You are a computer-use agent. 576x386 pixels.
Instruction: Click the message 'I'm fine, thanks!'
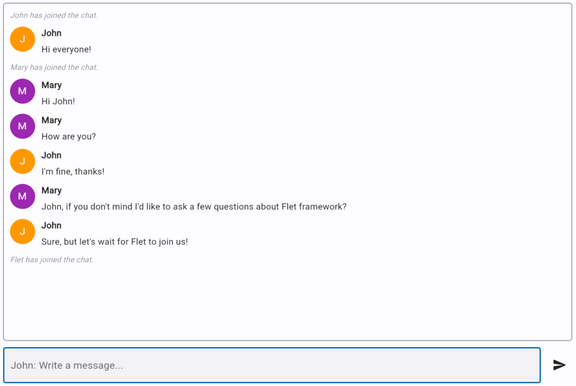pos(73,172)
